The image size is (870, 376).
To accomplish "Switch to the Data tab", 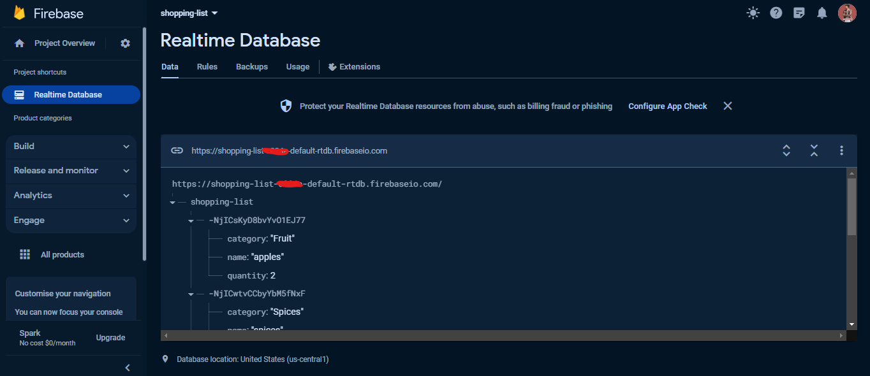I will 170,67.
